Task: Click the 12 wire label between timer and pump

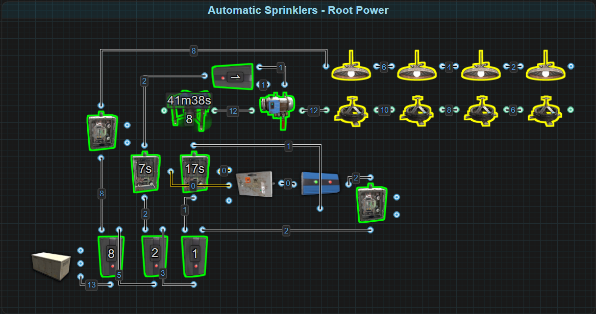Action: 233,111
